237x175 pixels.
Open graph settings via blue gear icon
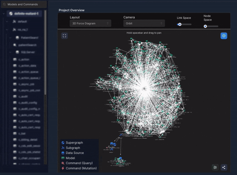point(224,36)
